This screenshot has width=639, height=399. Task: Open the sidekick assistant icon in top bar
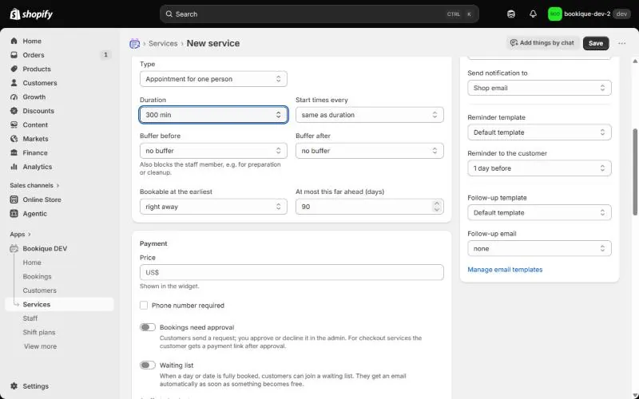tap(511, 14)
